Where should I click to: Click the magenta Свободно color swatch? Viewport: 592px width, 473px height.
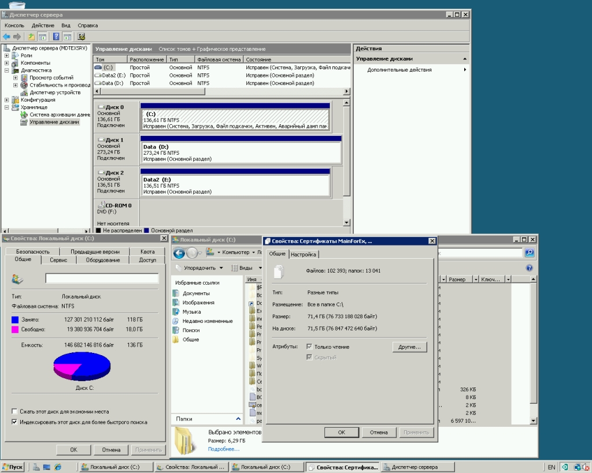[15, 329]
